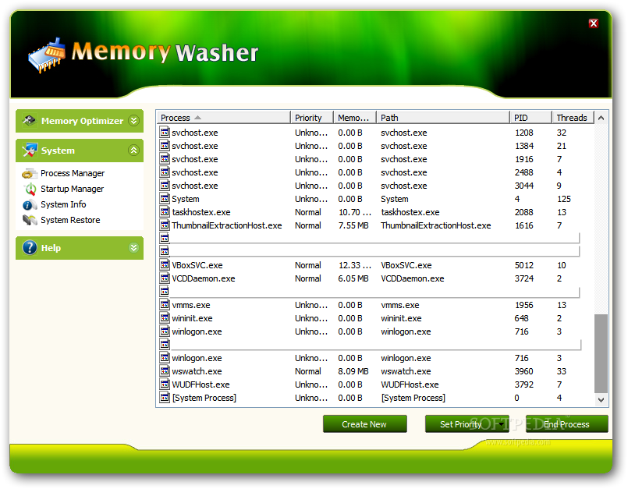Click the Help question mark icon
This screenshot has height=489, width=628.
30,247
